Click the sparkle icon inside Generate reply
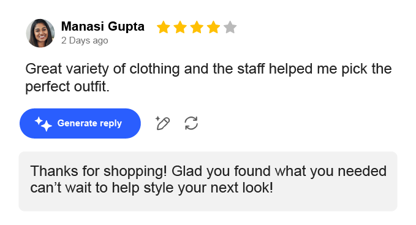This screenshot has height=225, width=416. 43,124
